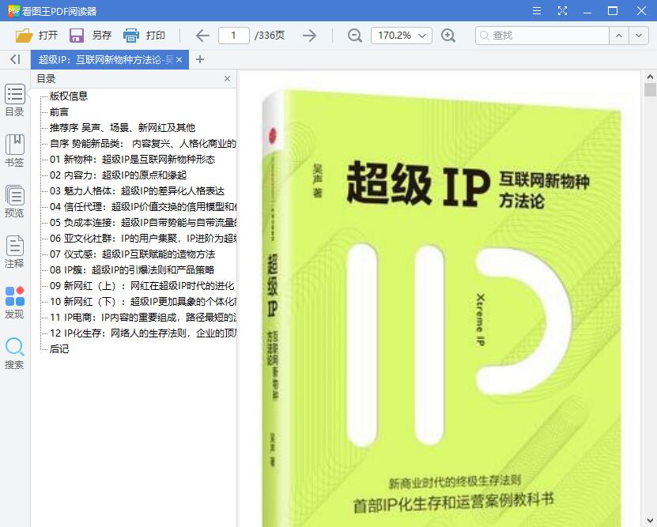Find previous match with the up chevron
This screenshot has height=527, width=657.
618,36
